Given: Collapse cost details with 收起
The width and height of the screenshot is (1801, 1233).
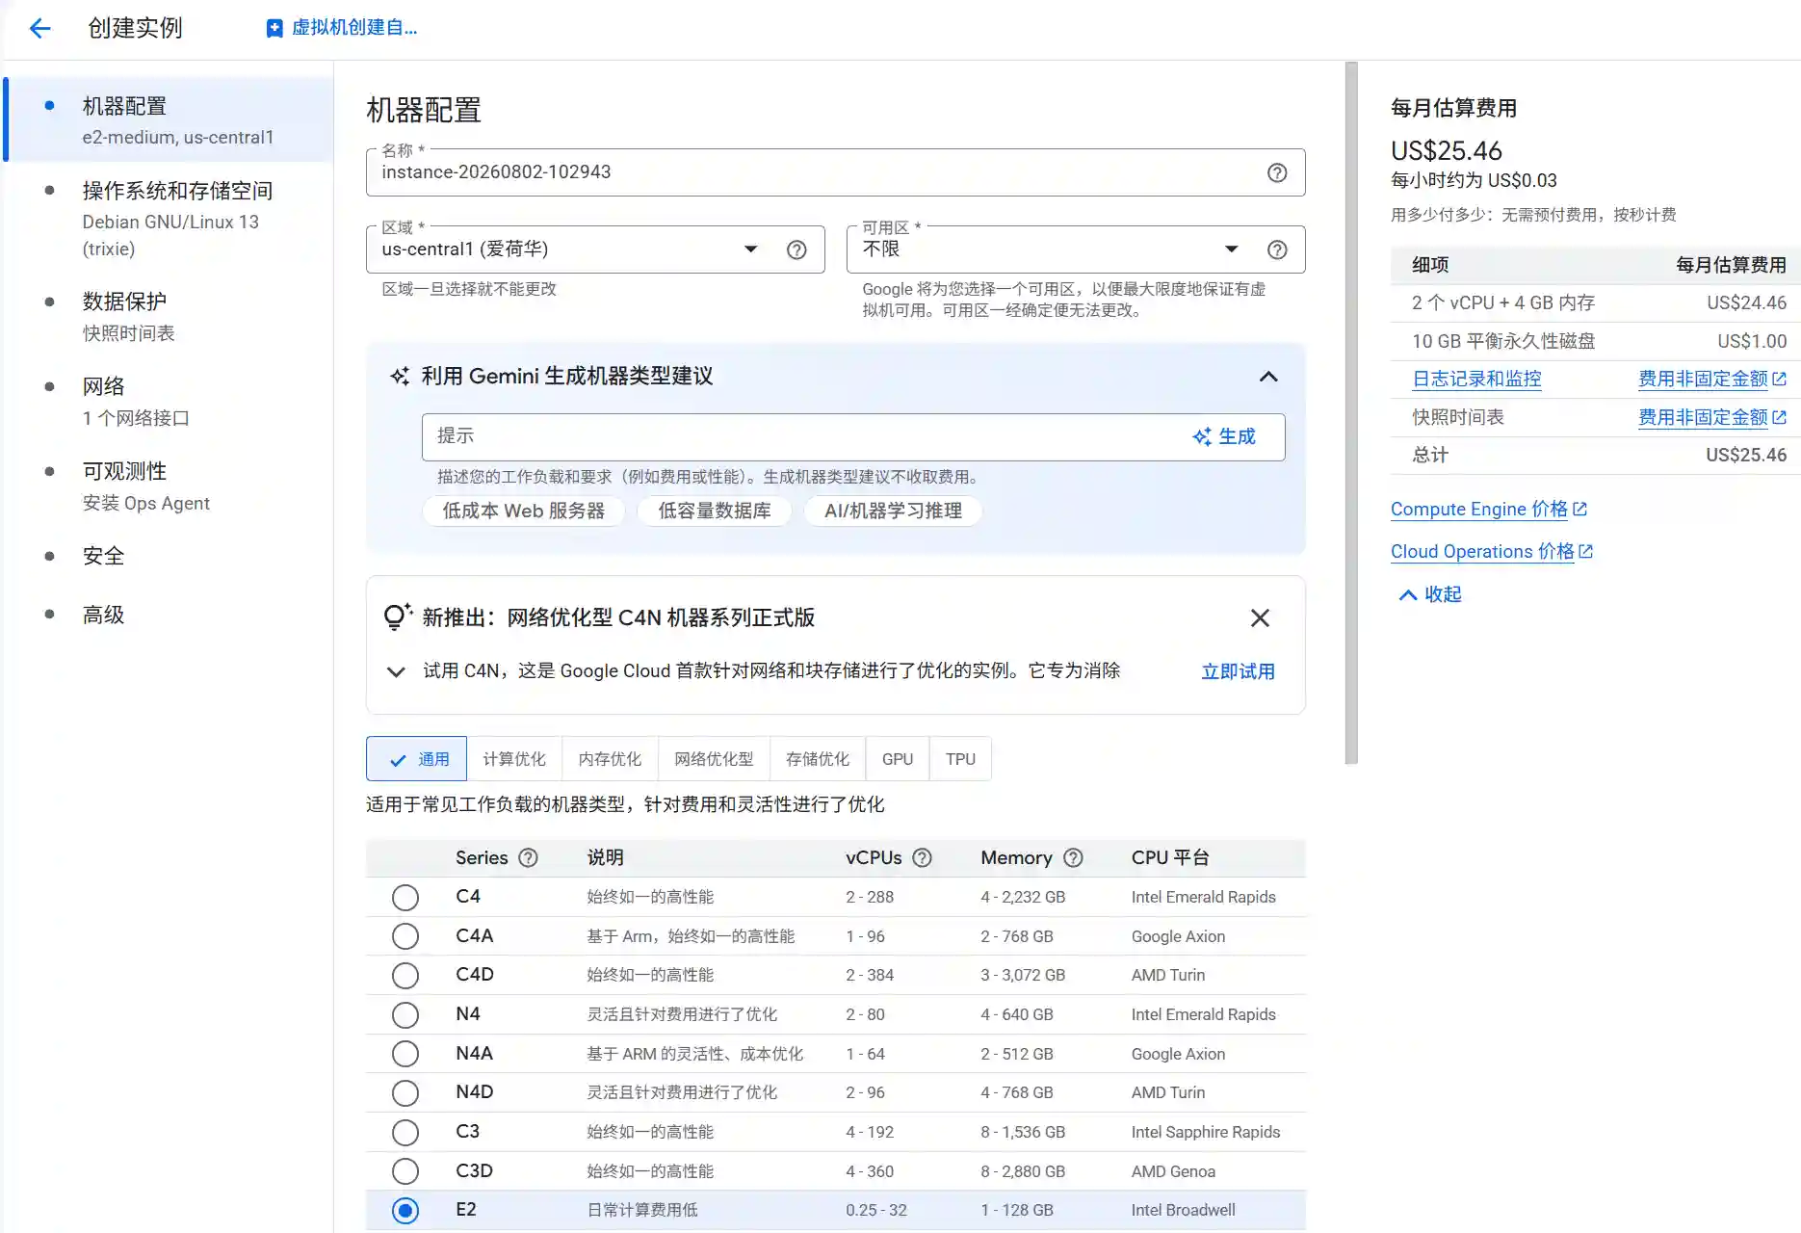Looking at the screenshot, I should coord(1430,594).
